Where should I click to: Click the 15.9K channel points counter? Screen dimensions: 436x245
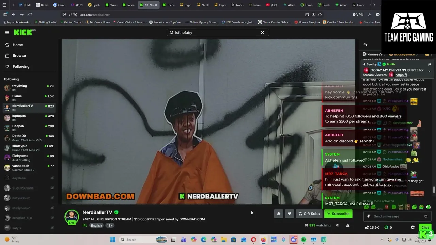372,227
